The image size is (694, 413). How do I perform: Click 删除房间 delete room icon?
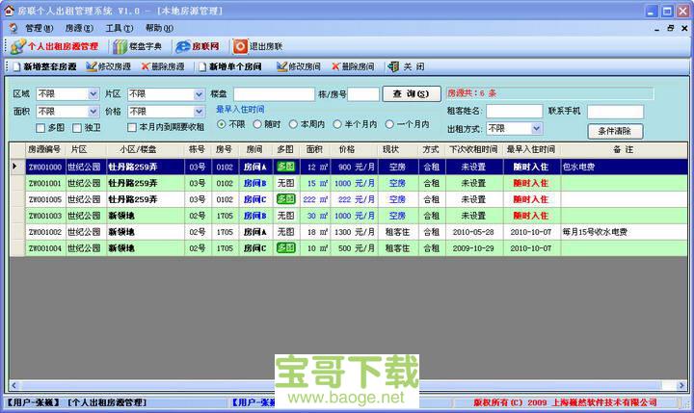point(336,66)
